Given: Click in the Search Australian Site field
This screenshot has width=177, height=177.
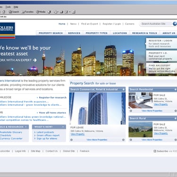Looking at the screenshot, I should coord(156,24).
